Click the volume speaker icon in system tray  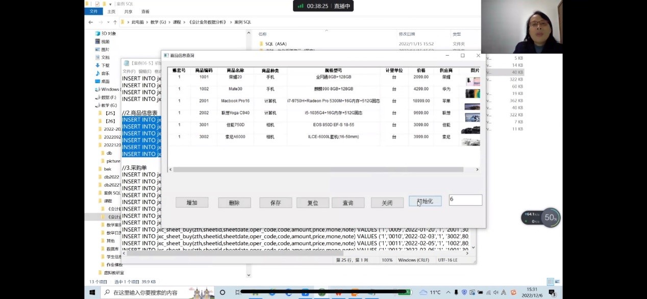coord(495,292)
